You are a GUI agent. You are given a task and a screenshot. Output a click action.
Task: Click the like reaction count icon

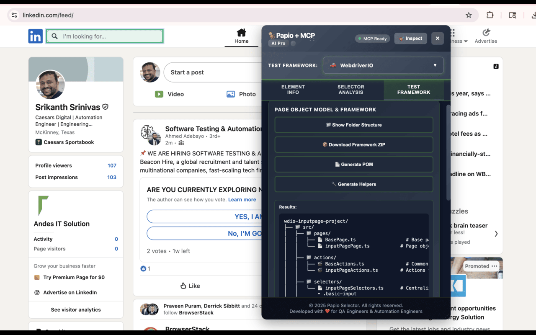143,268
